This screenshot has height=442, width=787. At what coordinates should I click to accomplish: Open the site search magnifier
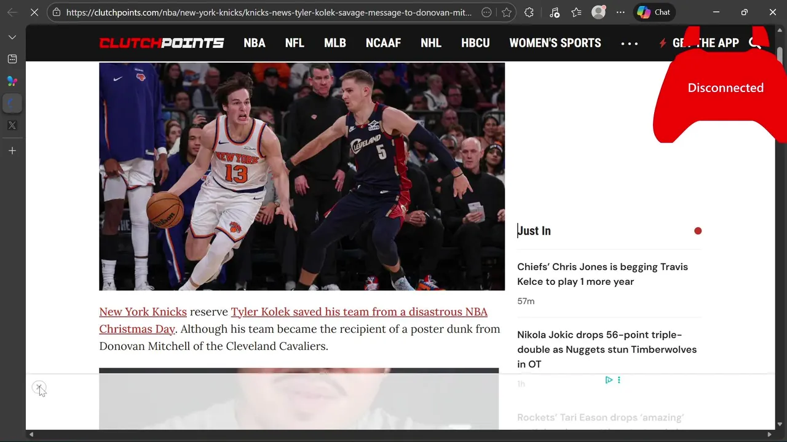tap(755, 43)
